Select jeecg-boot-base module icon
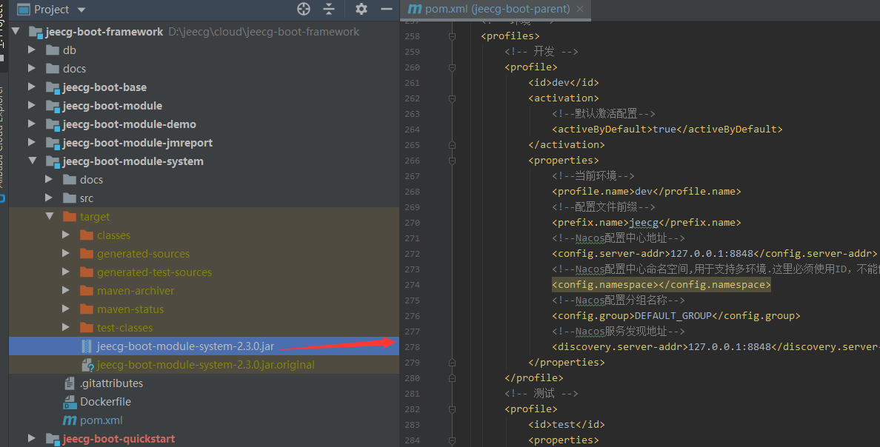 [x=53, y=87]
